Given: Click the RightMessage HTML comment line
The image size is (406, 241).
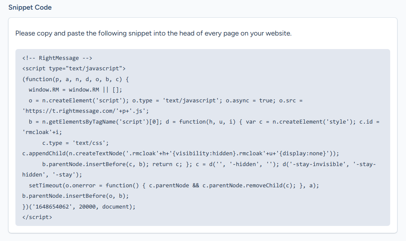Looking at the screenshot, I should point(57,58).
